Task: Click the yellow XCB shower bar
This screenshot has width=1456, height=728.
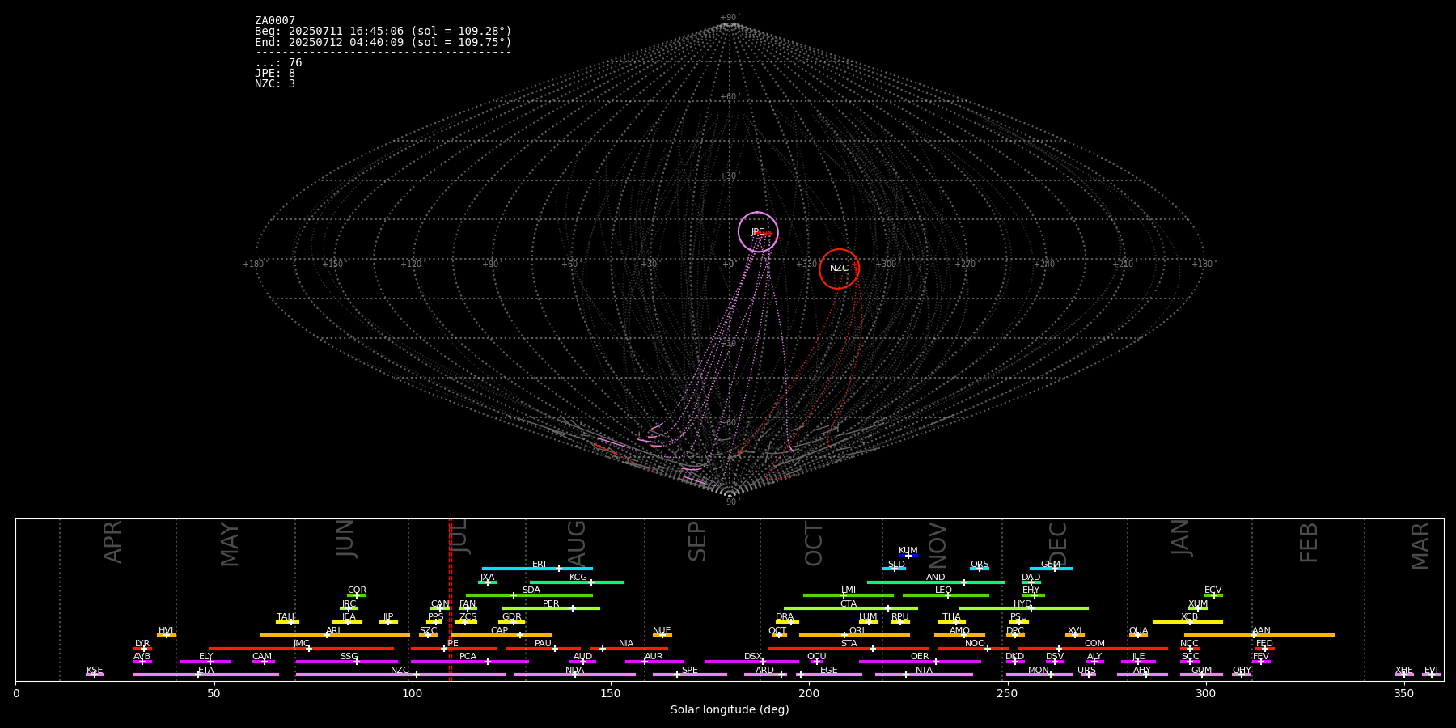Action: 1187,622
